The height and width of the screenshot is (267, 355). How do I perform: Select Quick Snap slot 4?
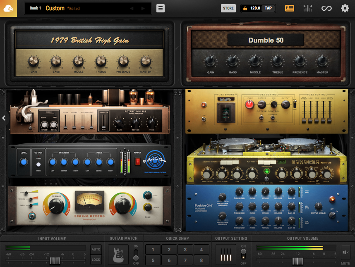click(x=201, y=250)
